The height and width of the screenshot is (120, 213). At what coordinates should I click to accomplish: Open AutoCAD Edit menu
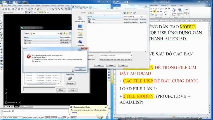[x=9, y=5]
